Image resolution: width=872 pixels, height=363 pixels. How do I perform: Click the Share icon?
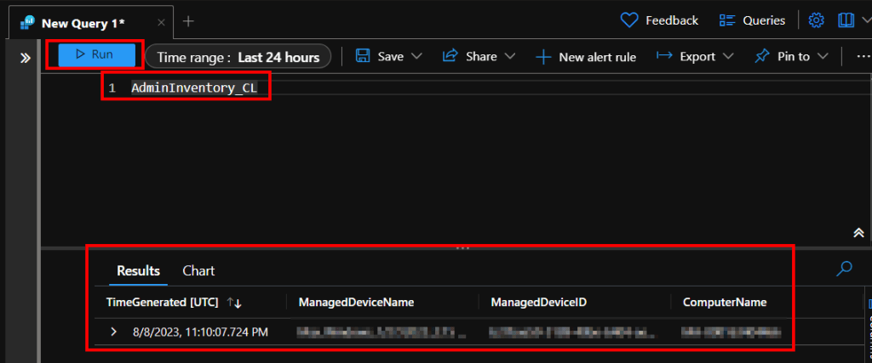click(450, 56)
